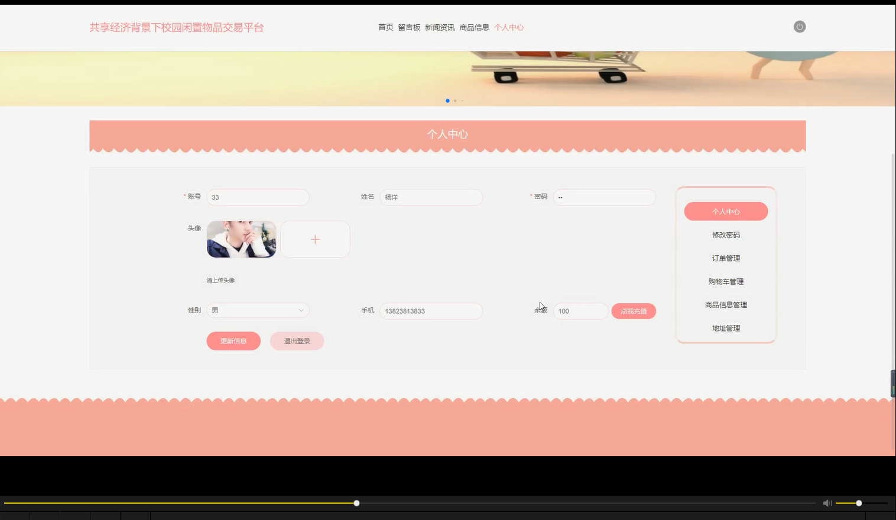896x520 pixels.
Task: Mute the video speaker icon
Action: 827,503
